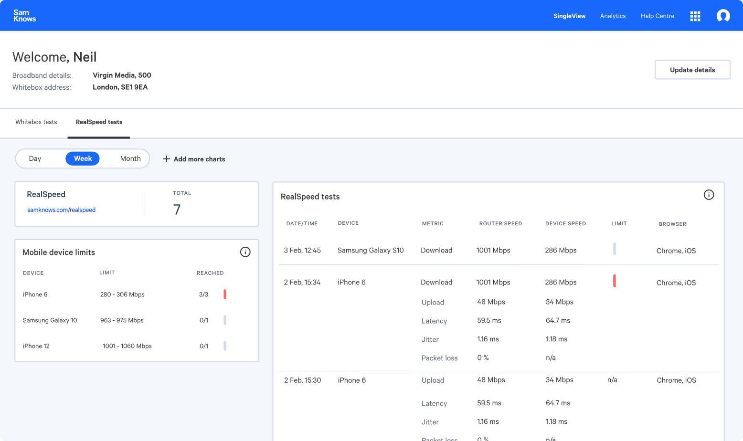Click the grey reached indicator for Samsung Galaxy 10
743x441 pixels.
point(225,320)
